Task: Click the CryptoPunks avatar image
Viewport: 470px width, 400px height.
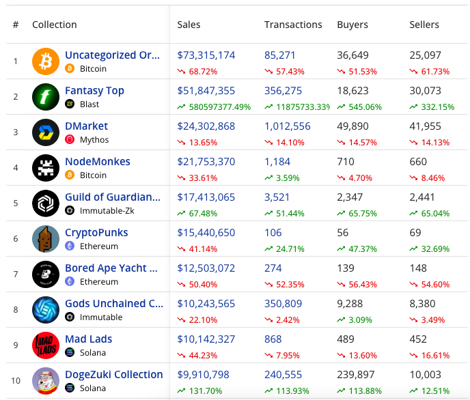Action: point(46,239)
